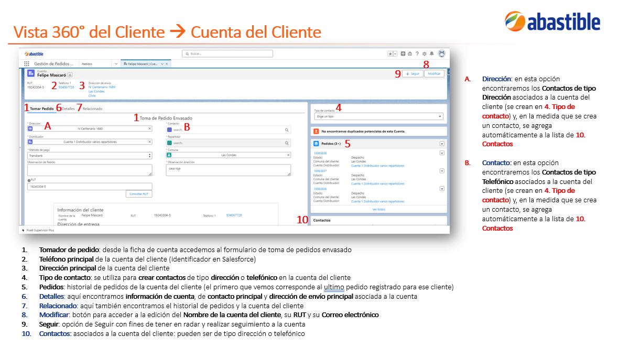This screenshot has width=618, height=347.
Task: Switch to the Relacionado tab
Action: point(92,109)
